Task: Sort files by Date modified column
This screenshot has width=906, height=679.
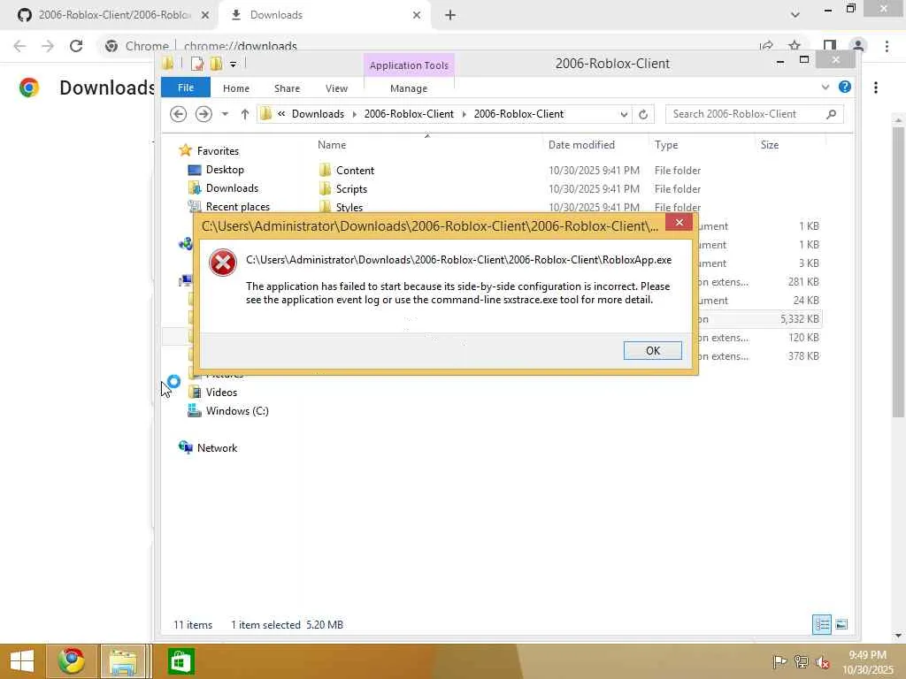Action: (x=581, y=145)
